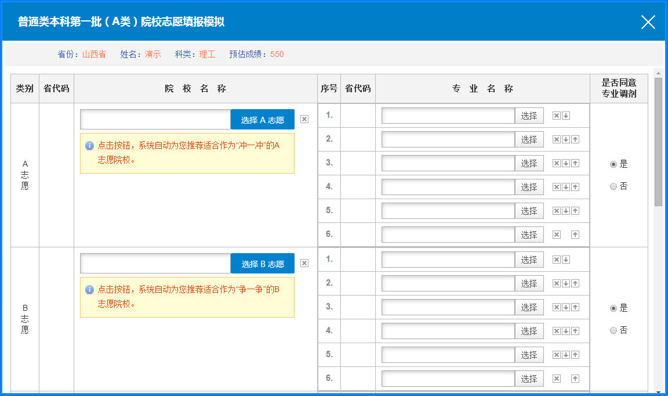Viewport: 668px width, 396px height.
Task: Move B志愿 major 2 up
Action: (x=575, y=283)
